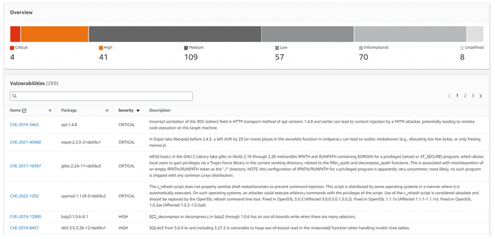
Task: Go to page 3 of vulnerabilities
Action: click(473, 96)
